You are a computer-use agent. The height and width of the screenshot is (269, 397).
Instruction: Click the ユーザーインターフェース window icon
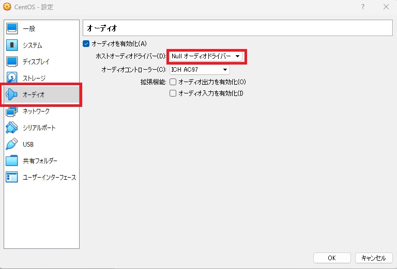point(12,177)
